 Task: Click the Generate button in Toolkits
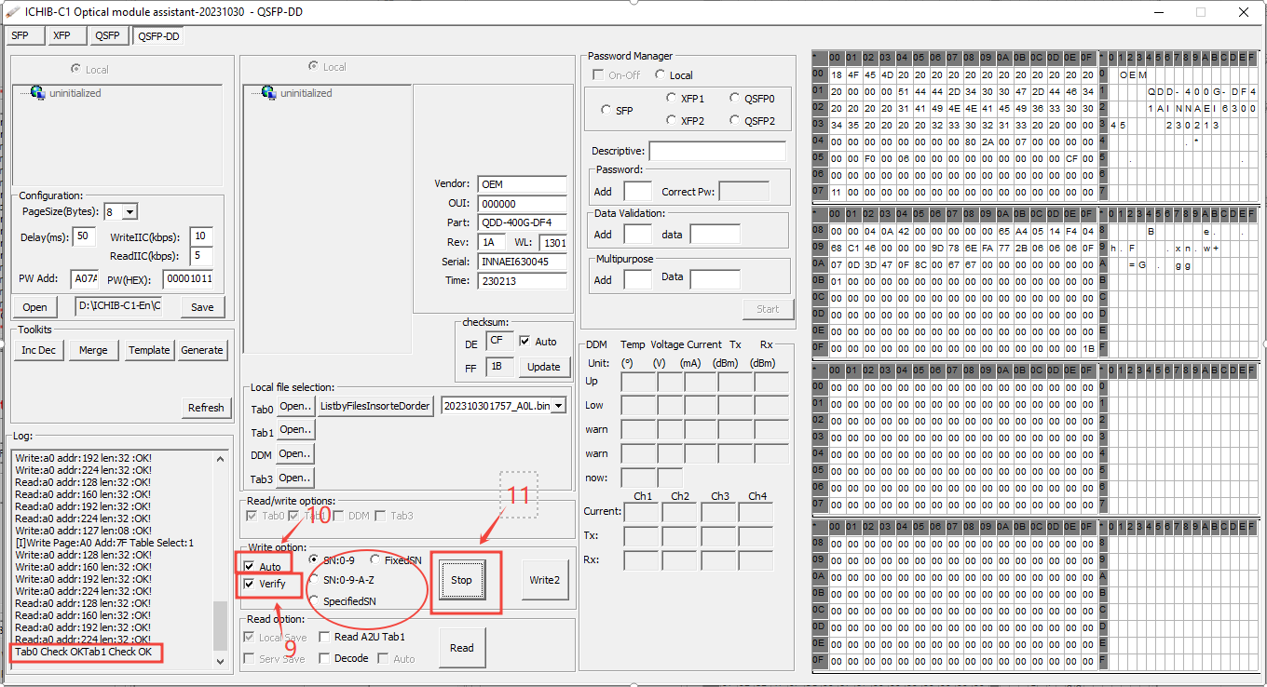tap(202, 350)
